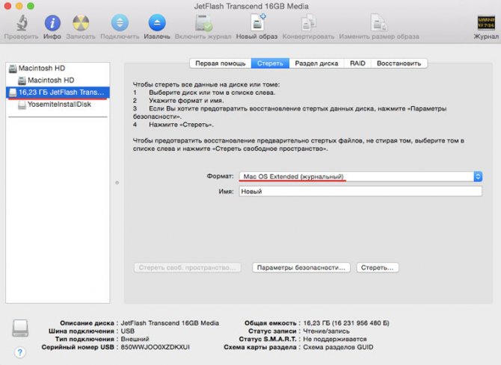Click the Стереть… erase button
Screen dimensions: 501x365
tap(378, 268)
